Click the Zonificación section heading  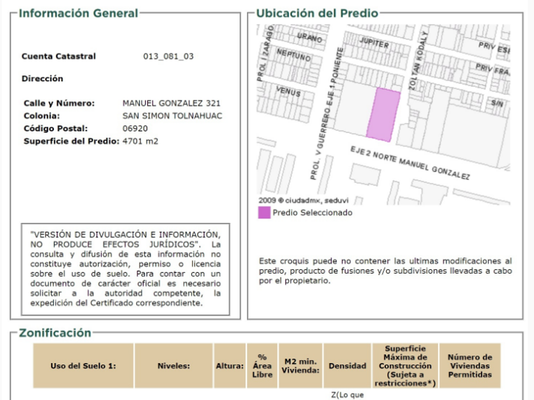(55, 333)
